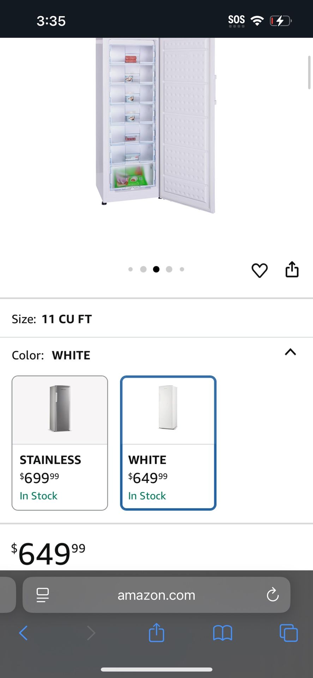Show all open Safari tabs
This screenshot has height=678, width=313.
(x=288, y=633)
